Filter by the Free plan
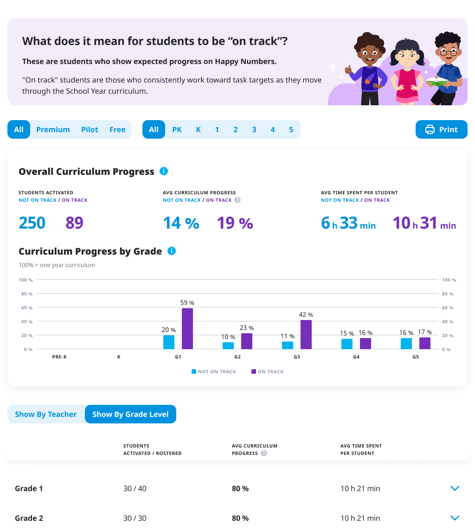 tap(117, 129)
